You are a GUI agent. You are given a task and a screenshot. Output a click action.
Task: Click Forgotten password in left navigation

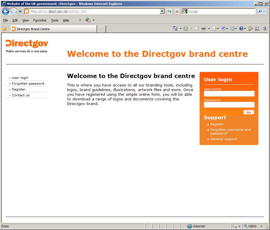pos(28,84)
